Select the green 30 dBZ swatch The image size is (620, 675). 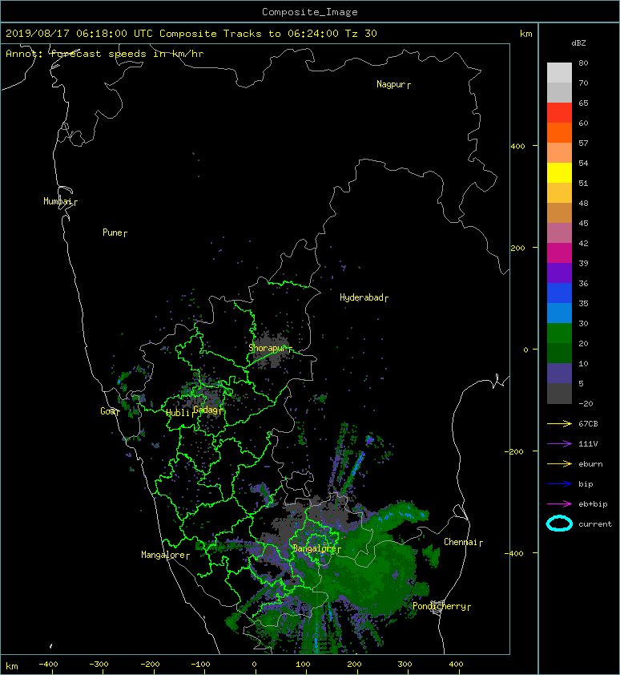click(x=559, y=333)
